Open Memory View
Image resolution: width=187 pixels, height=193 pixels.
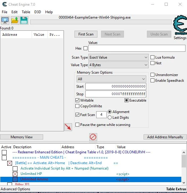[22, 137]
